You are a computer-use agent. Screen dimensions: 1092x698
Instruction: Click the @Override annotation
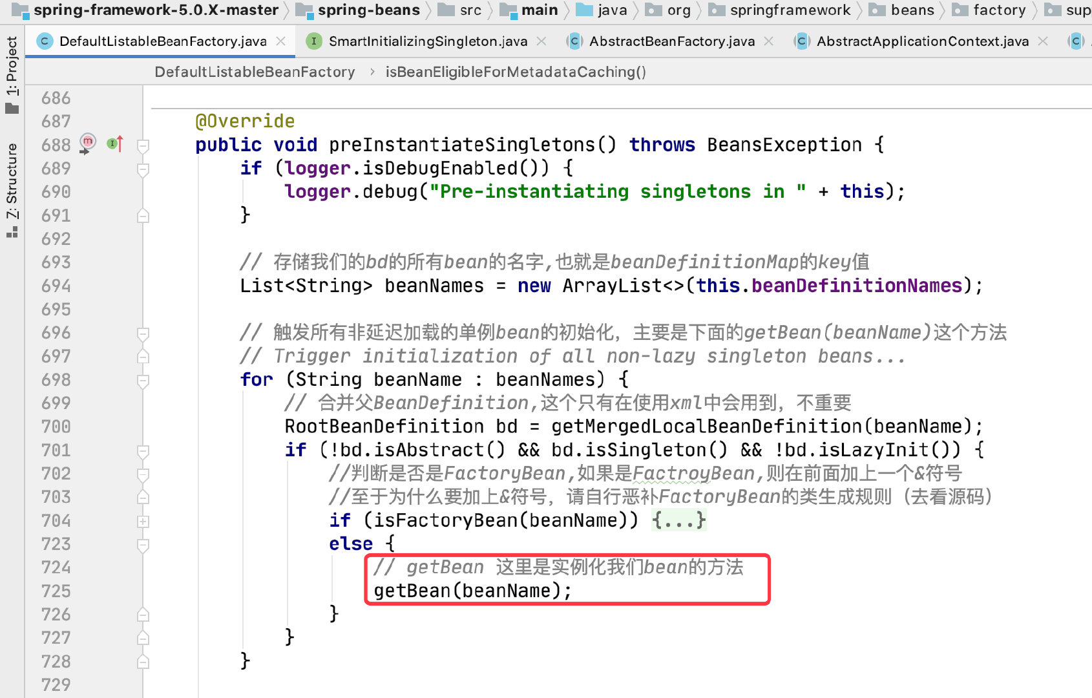[x=245, y=121]
